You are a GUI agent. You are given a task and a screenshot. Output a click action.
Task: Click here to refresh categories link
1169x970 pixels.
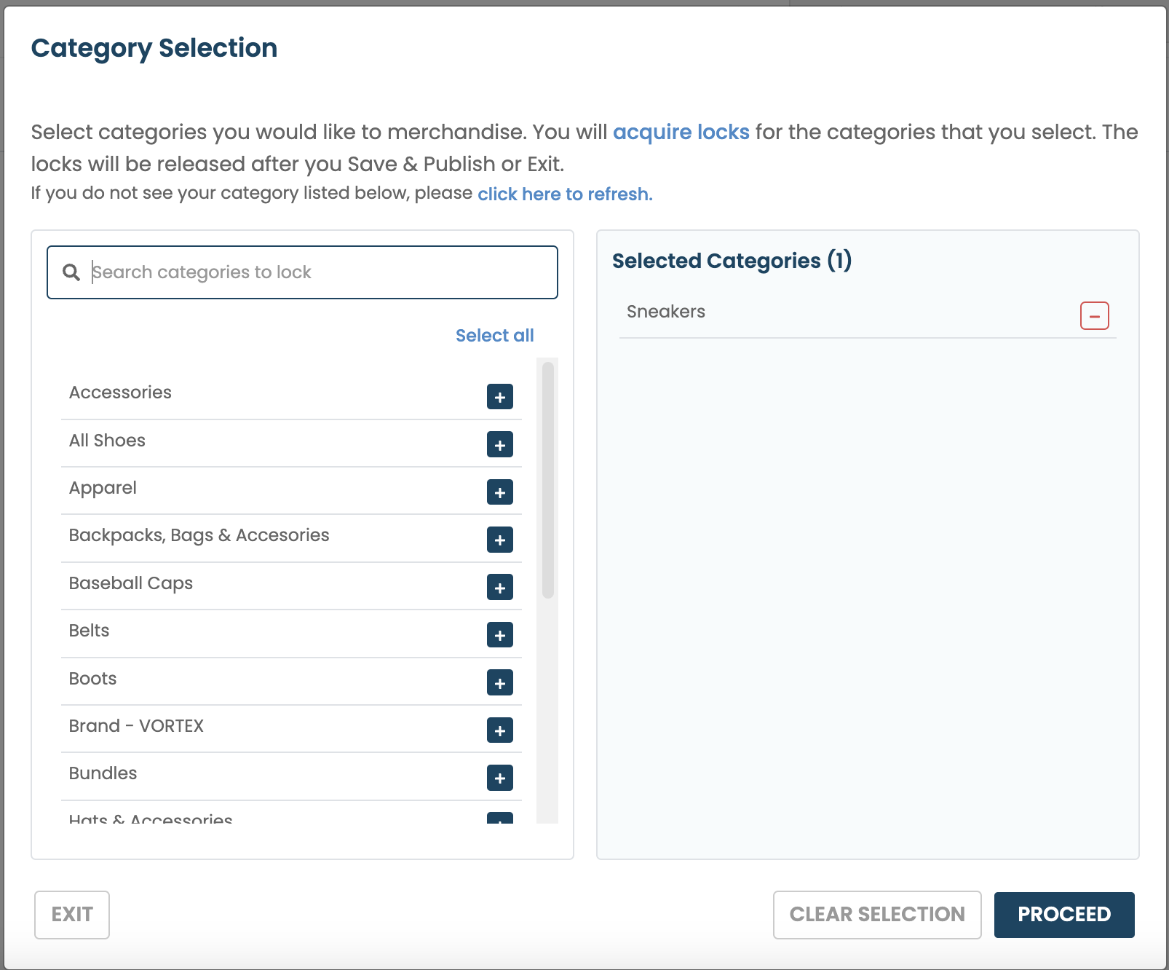(565, 194)
